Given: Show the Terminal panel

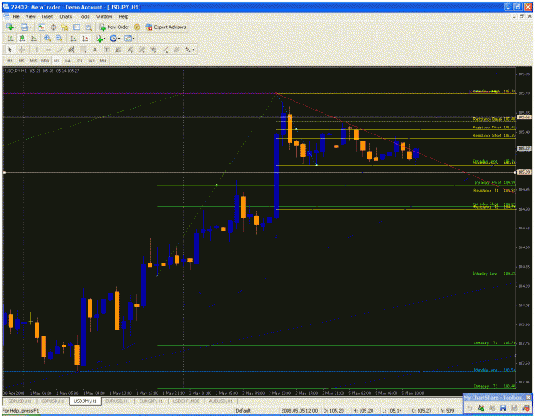Looking at the screenshot, I should coord(76,27).
